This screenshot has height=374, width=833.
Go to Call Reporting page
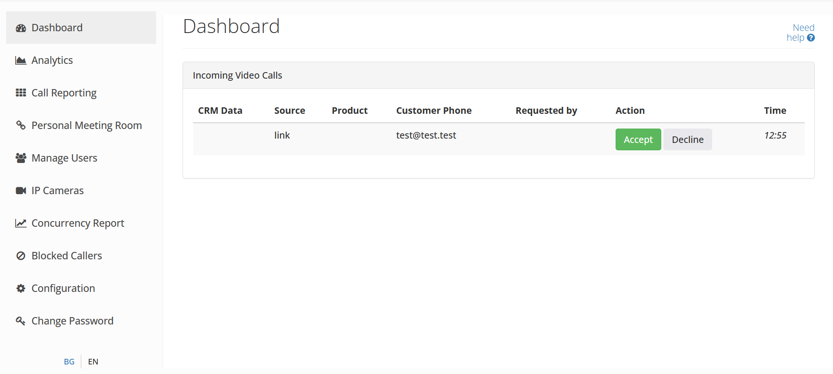coord(64,93)
